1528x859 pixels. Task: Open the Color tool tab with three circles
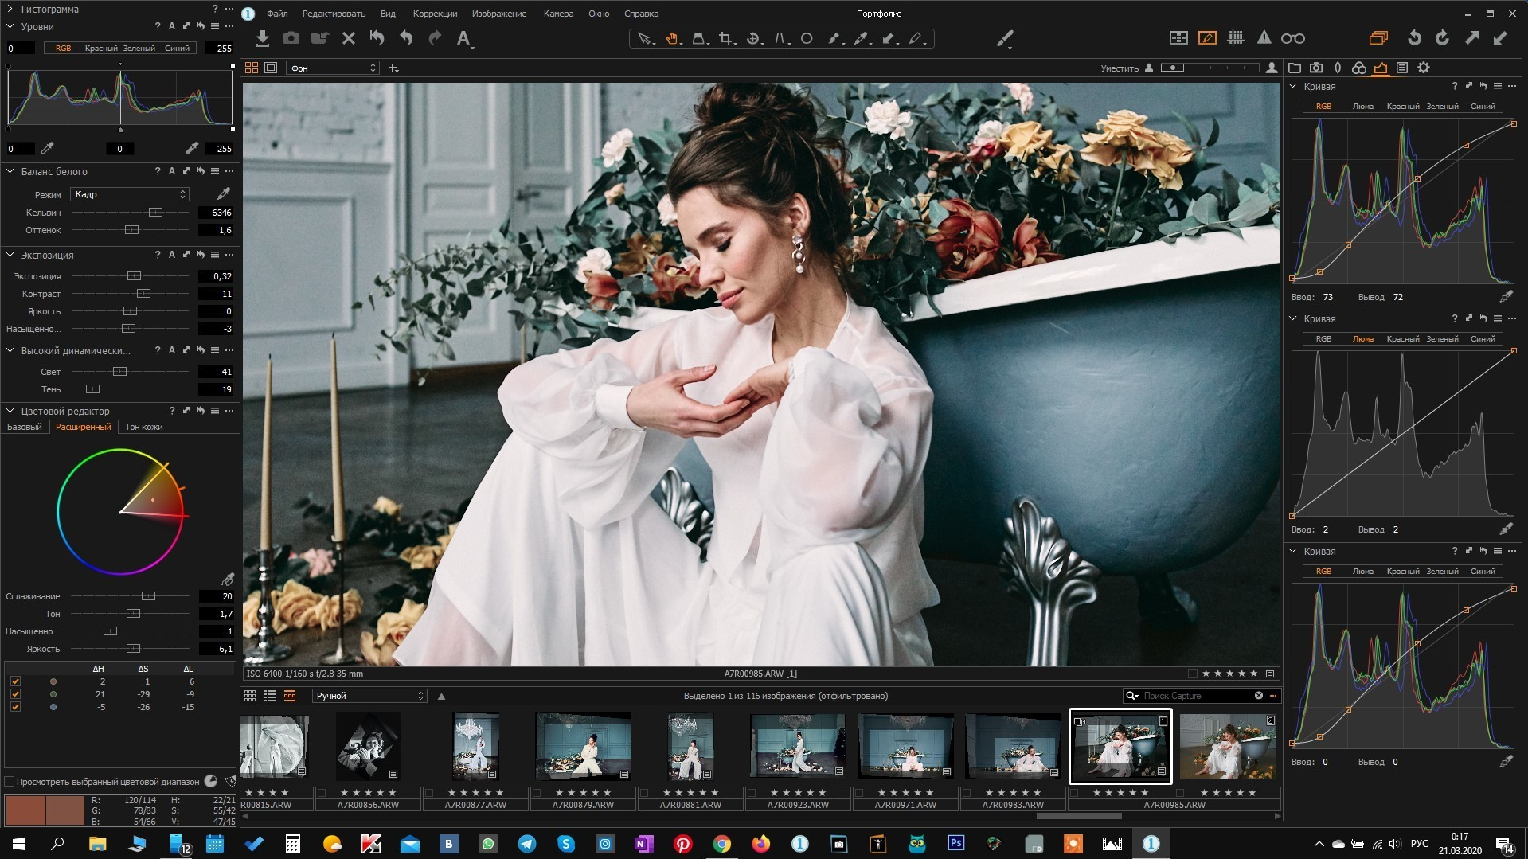[1359, 68]
